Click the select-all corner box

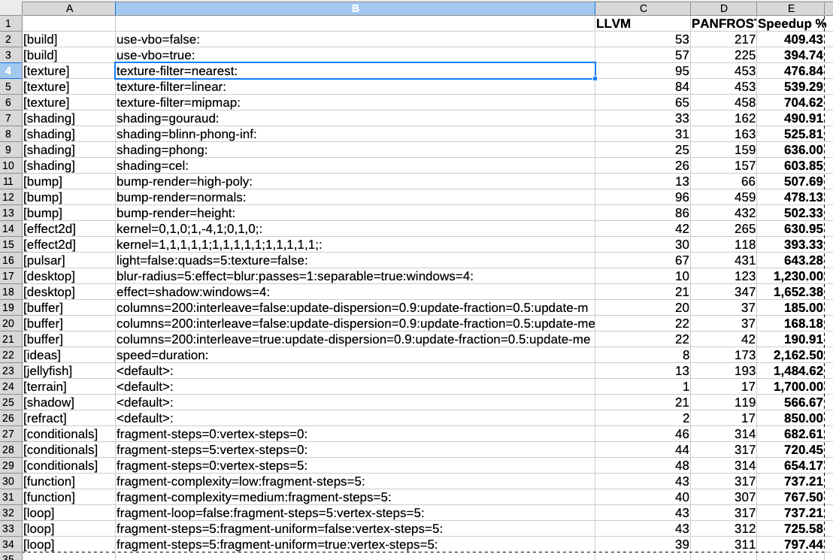11,8
